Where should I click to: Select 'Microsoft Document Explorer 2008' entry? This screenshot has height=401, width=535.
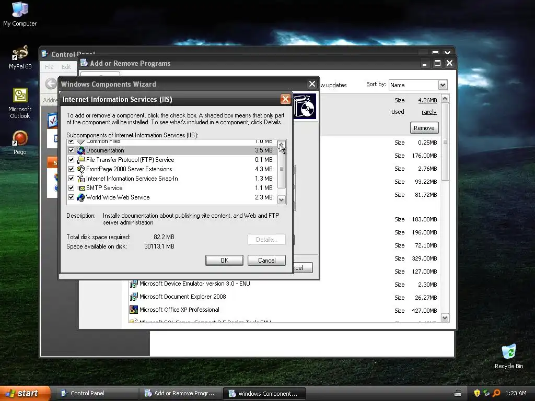point(182,297)
